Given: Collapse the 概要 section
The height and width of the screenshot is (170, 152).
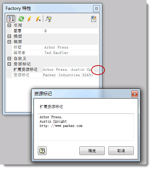Looking at the screenshot, I should pos(9,42).
